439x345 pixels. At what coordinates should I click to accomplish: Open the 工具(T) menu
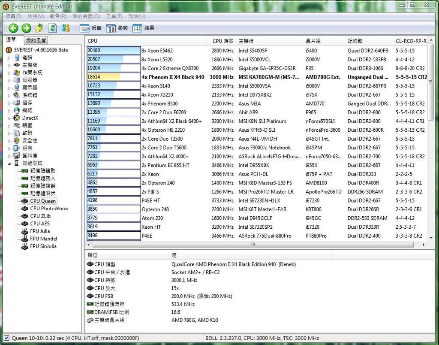click(114, 16)
